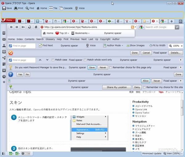Open the Notes sidebar panel
Viewport: 185px width, 157px height.
[4, 64]
